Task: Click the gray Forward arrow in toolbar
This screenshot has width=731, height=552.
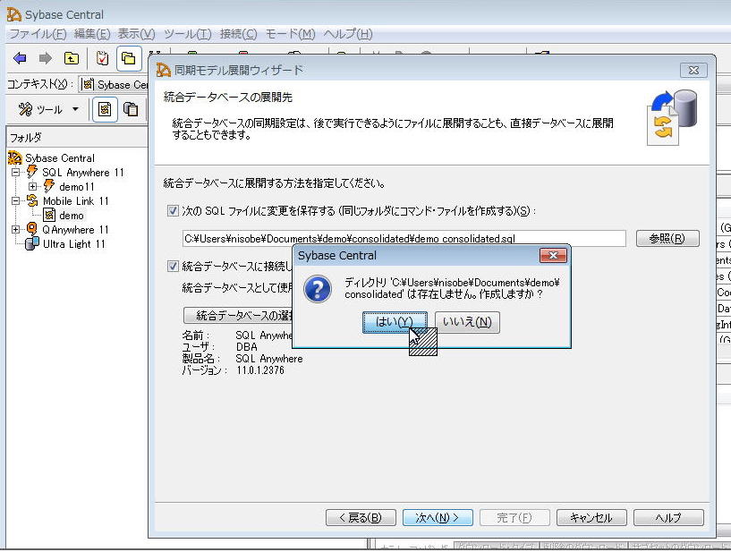Action: pyautogui.click(x=45, y=59)
